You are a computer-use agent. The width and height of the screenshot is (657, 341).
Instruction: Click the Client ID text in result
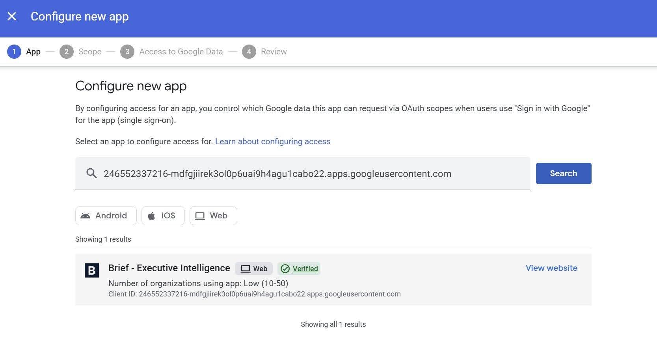click(x=254, y=294)
